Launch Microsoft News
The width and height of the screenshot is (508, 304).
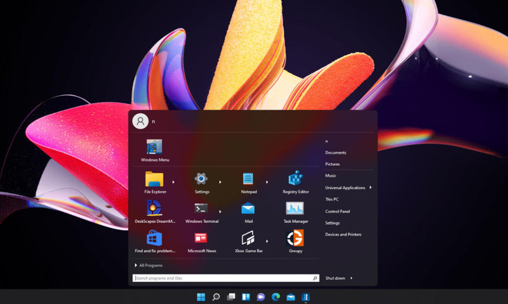click(201, 241)
